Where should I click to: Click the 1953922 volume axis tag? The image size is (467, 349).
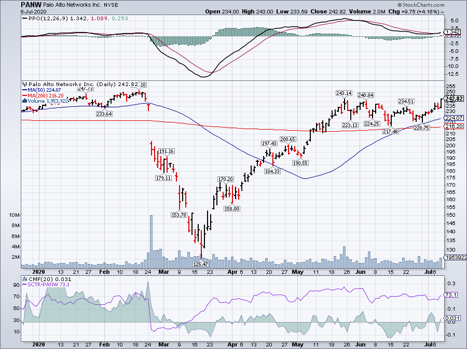coord(455,258)
